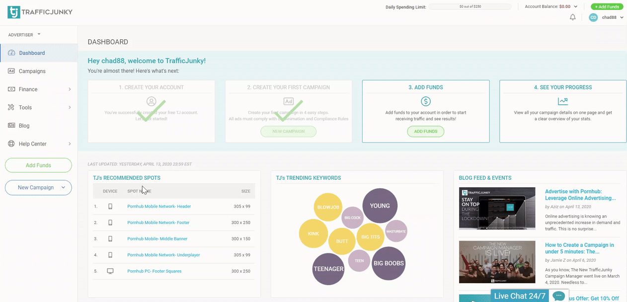Open Pornhub Mobile Network- Footer spot link
The image size is (627, 302).
click(x=158, y=223)
